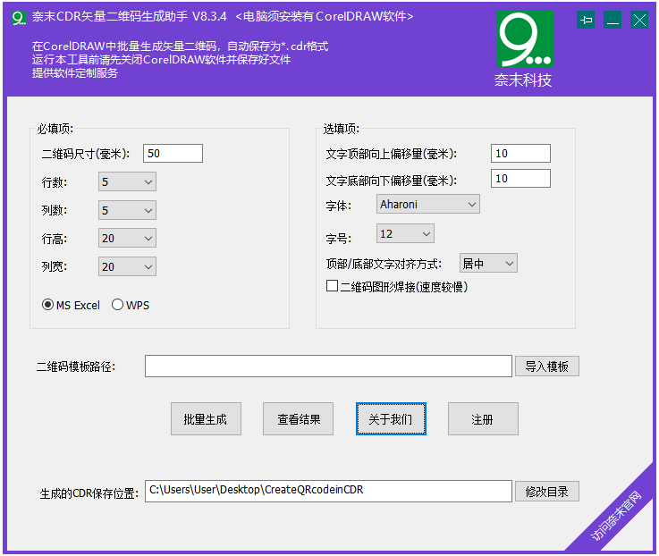Click the pin window icon
The image size is (659, 556).
click(586, 20)
